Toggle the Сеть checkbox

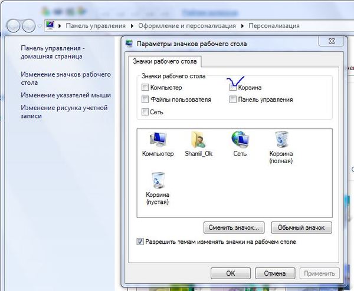pyautogui.click(x=145, y=112)
